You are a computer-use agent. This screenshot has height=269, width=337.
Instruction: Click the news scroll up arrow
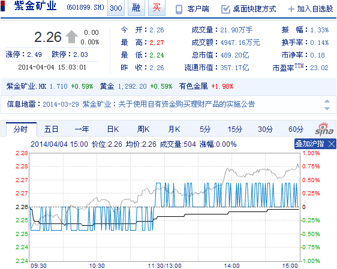pos(327,101)
